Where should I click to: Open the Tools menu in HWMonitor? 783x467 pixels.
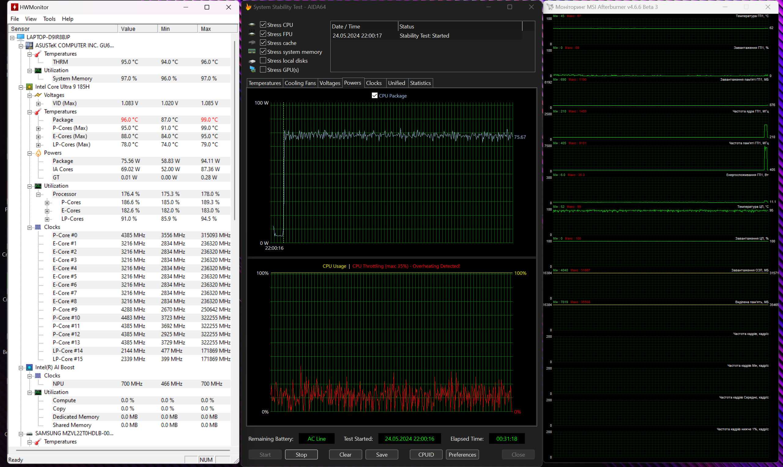pyautogui.click(x=49, y=19)
